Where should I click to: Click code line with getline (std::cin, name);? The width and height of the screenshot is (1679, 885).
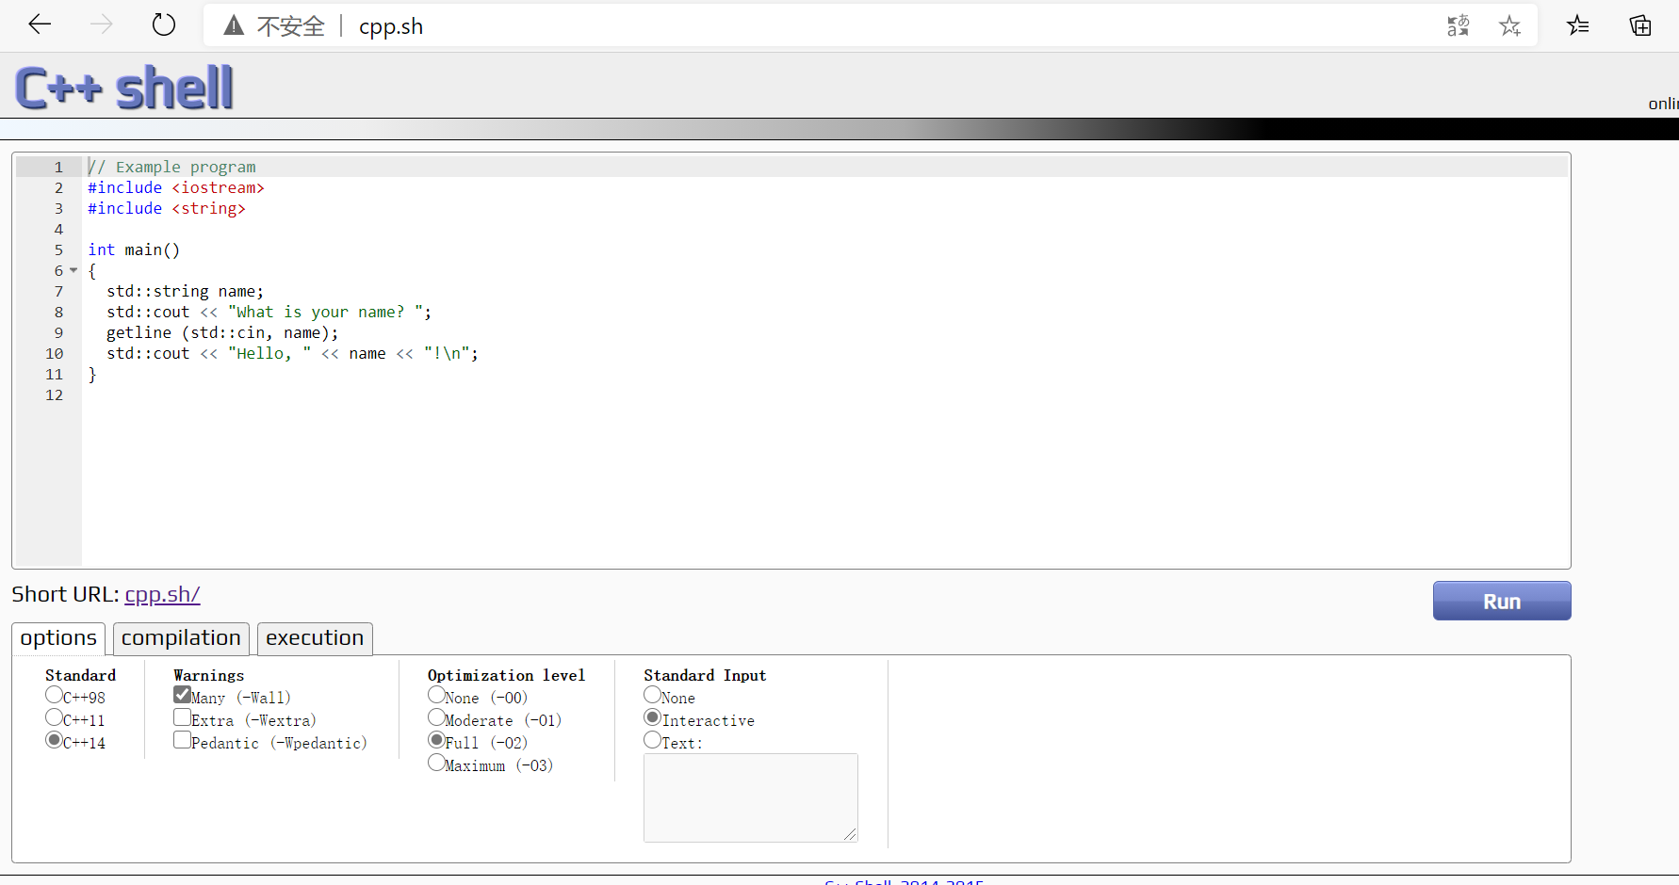point(222,332)
